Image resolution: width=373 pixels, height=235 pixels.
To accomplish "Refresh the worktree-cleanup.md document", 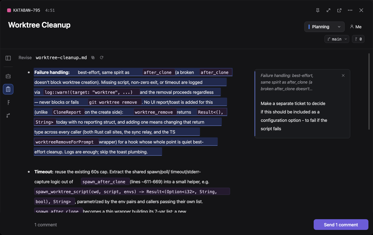I will click(102, 58).
